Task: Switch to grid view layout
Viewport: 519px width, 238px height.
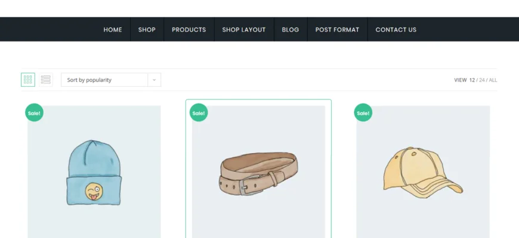Action: 28,80
